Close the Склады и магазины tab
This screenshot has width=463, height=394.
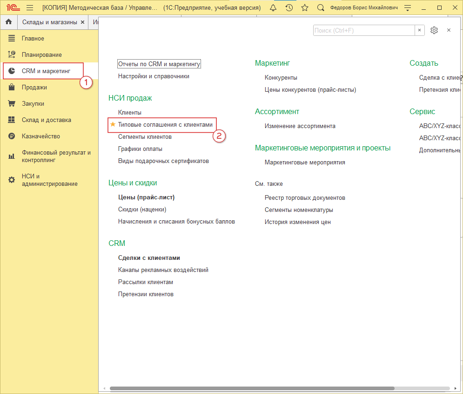(x=83, y=22)
